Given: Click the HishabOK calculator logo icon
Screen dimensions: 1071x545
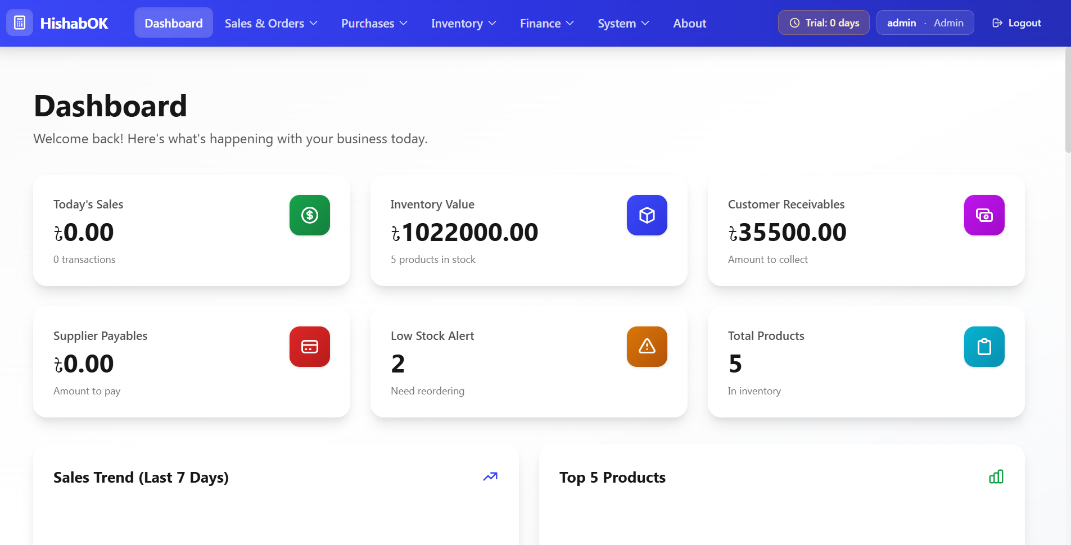Looking at the screenshot, I should 20,23.
